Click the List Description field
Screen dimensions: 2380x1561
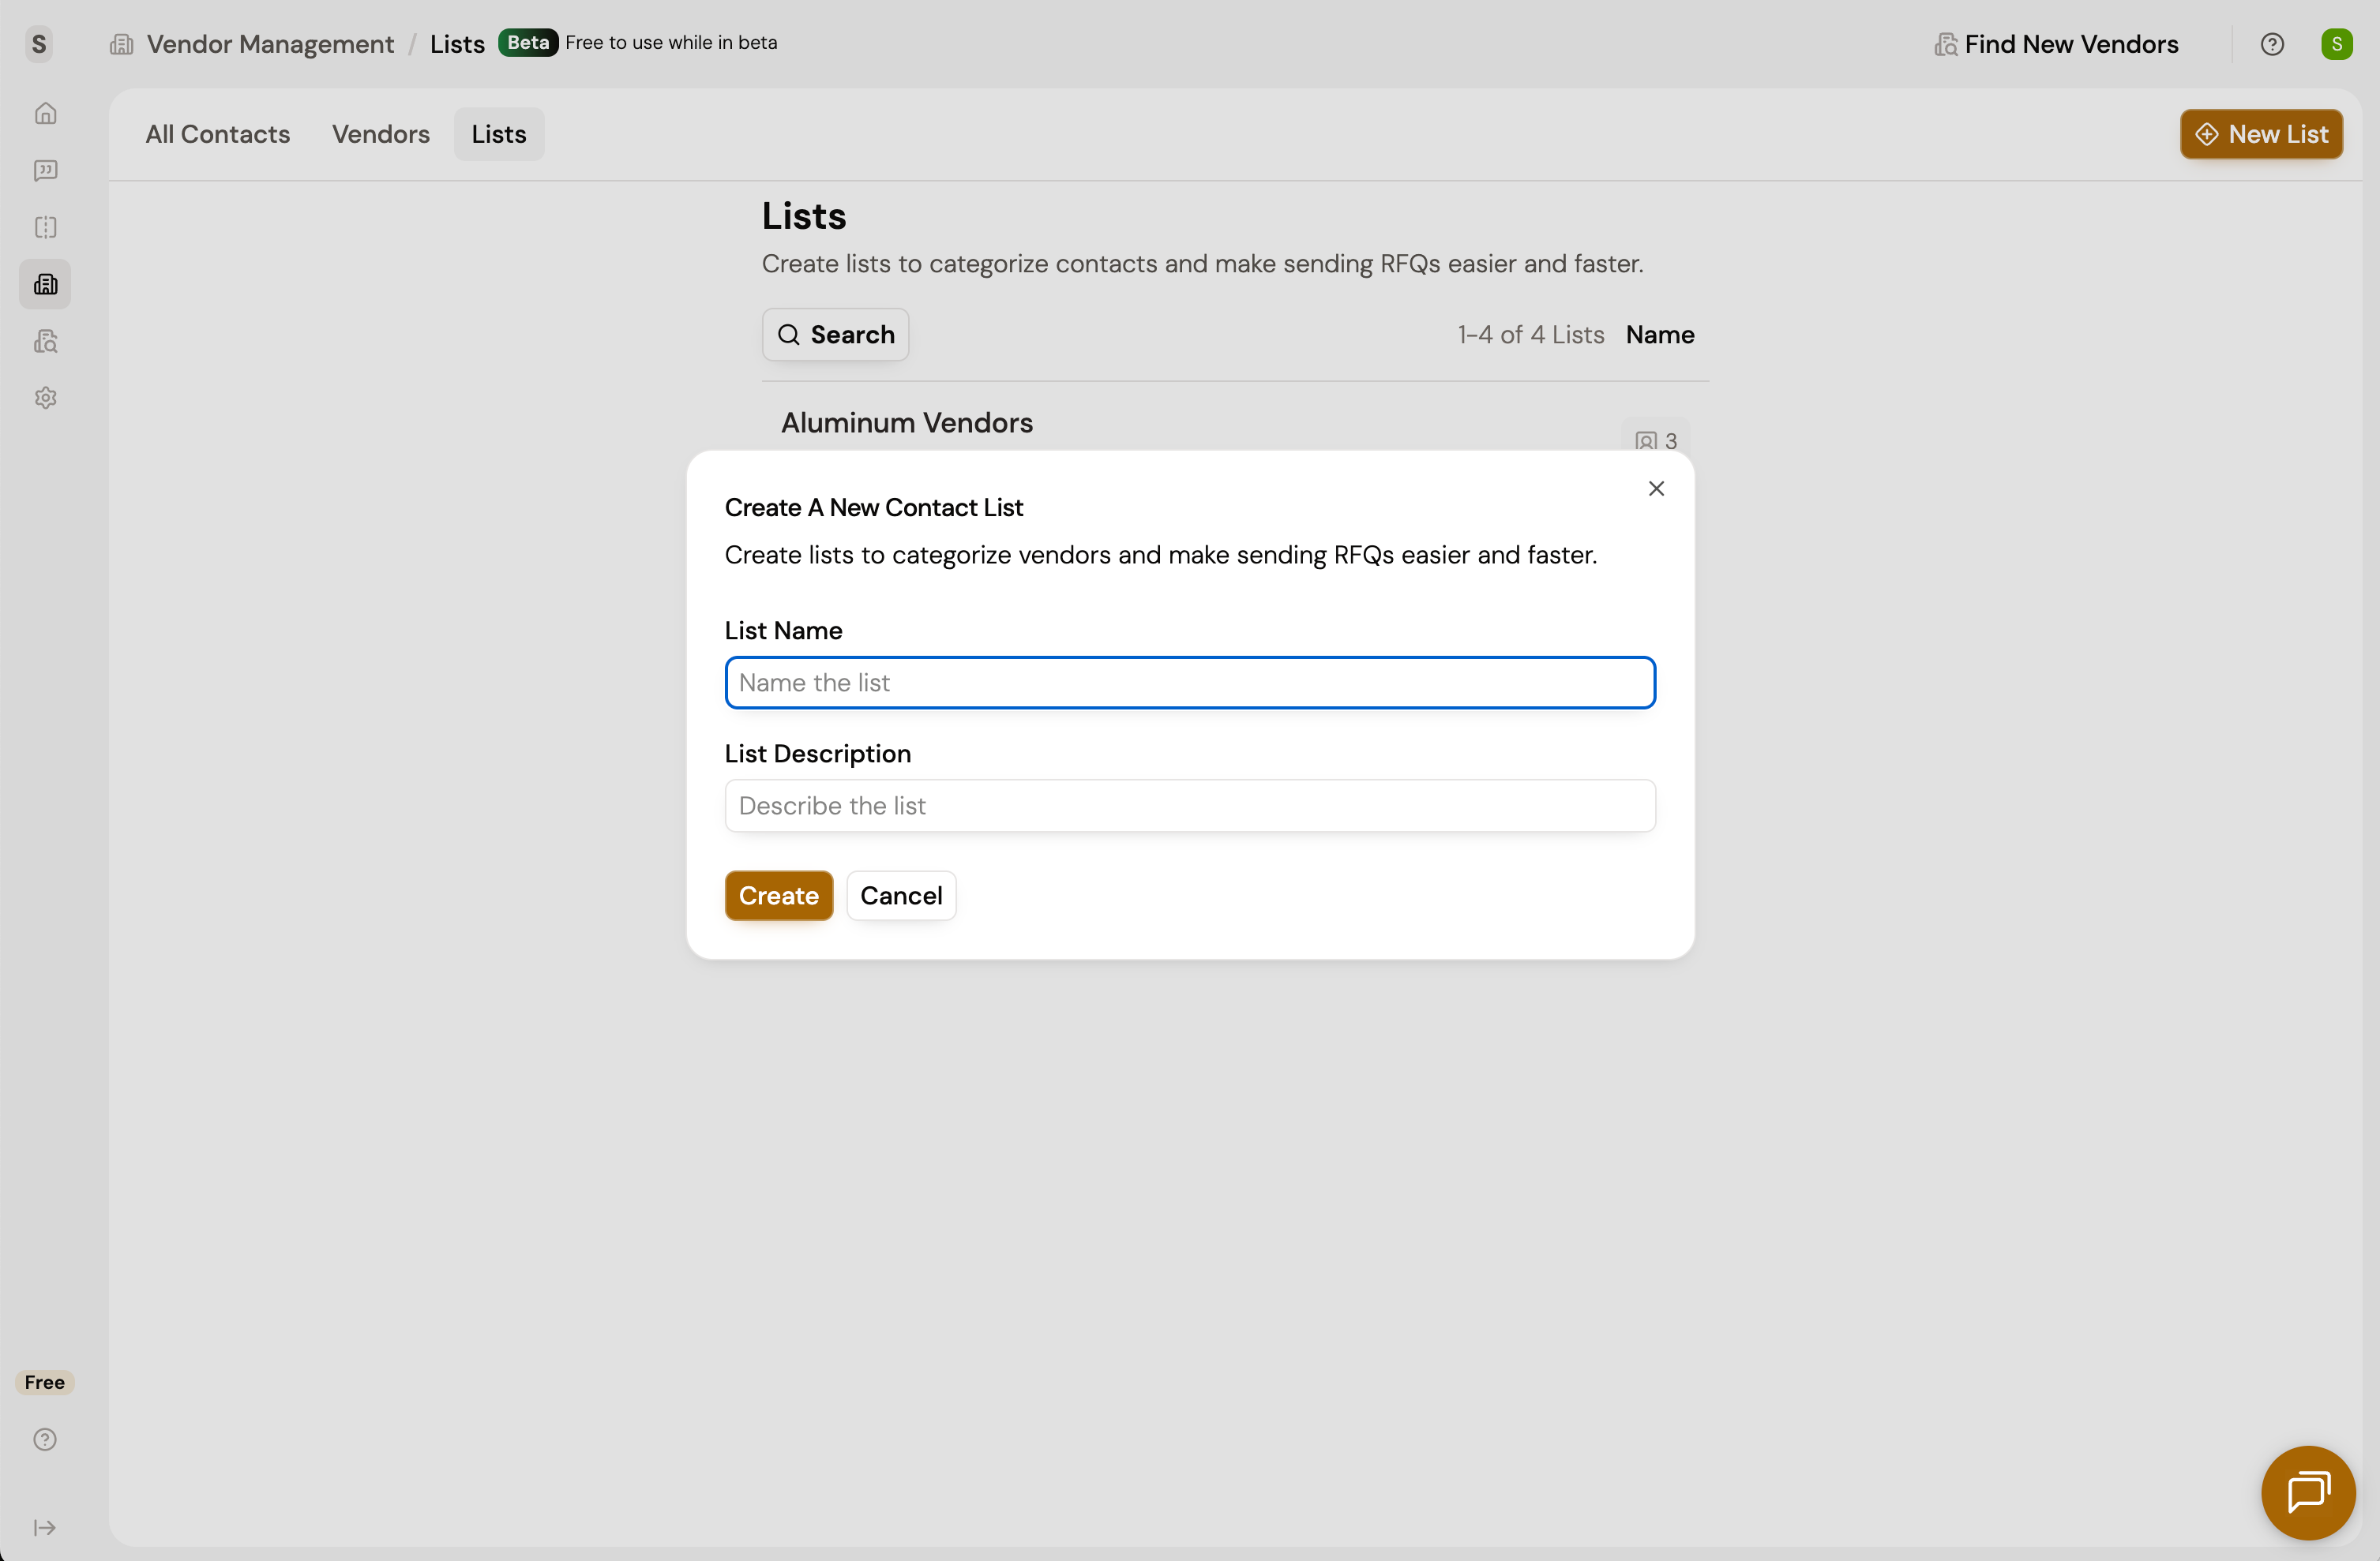[x=1189, y=806]
